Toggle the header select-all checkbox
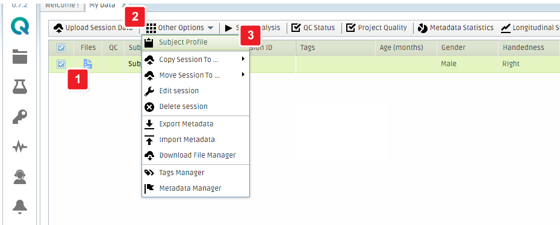The image size is (560, 225). [61, 48]
